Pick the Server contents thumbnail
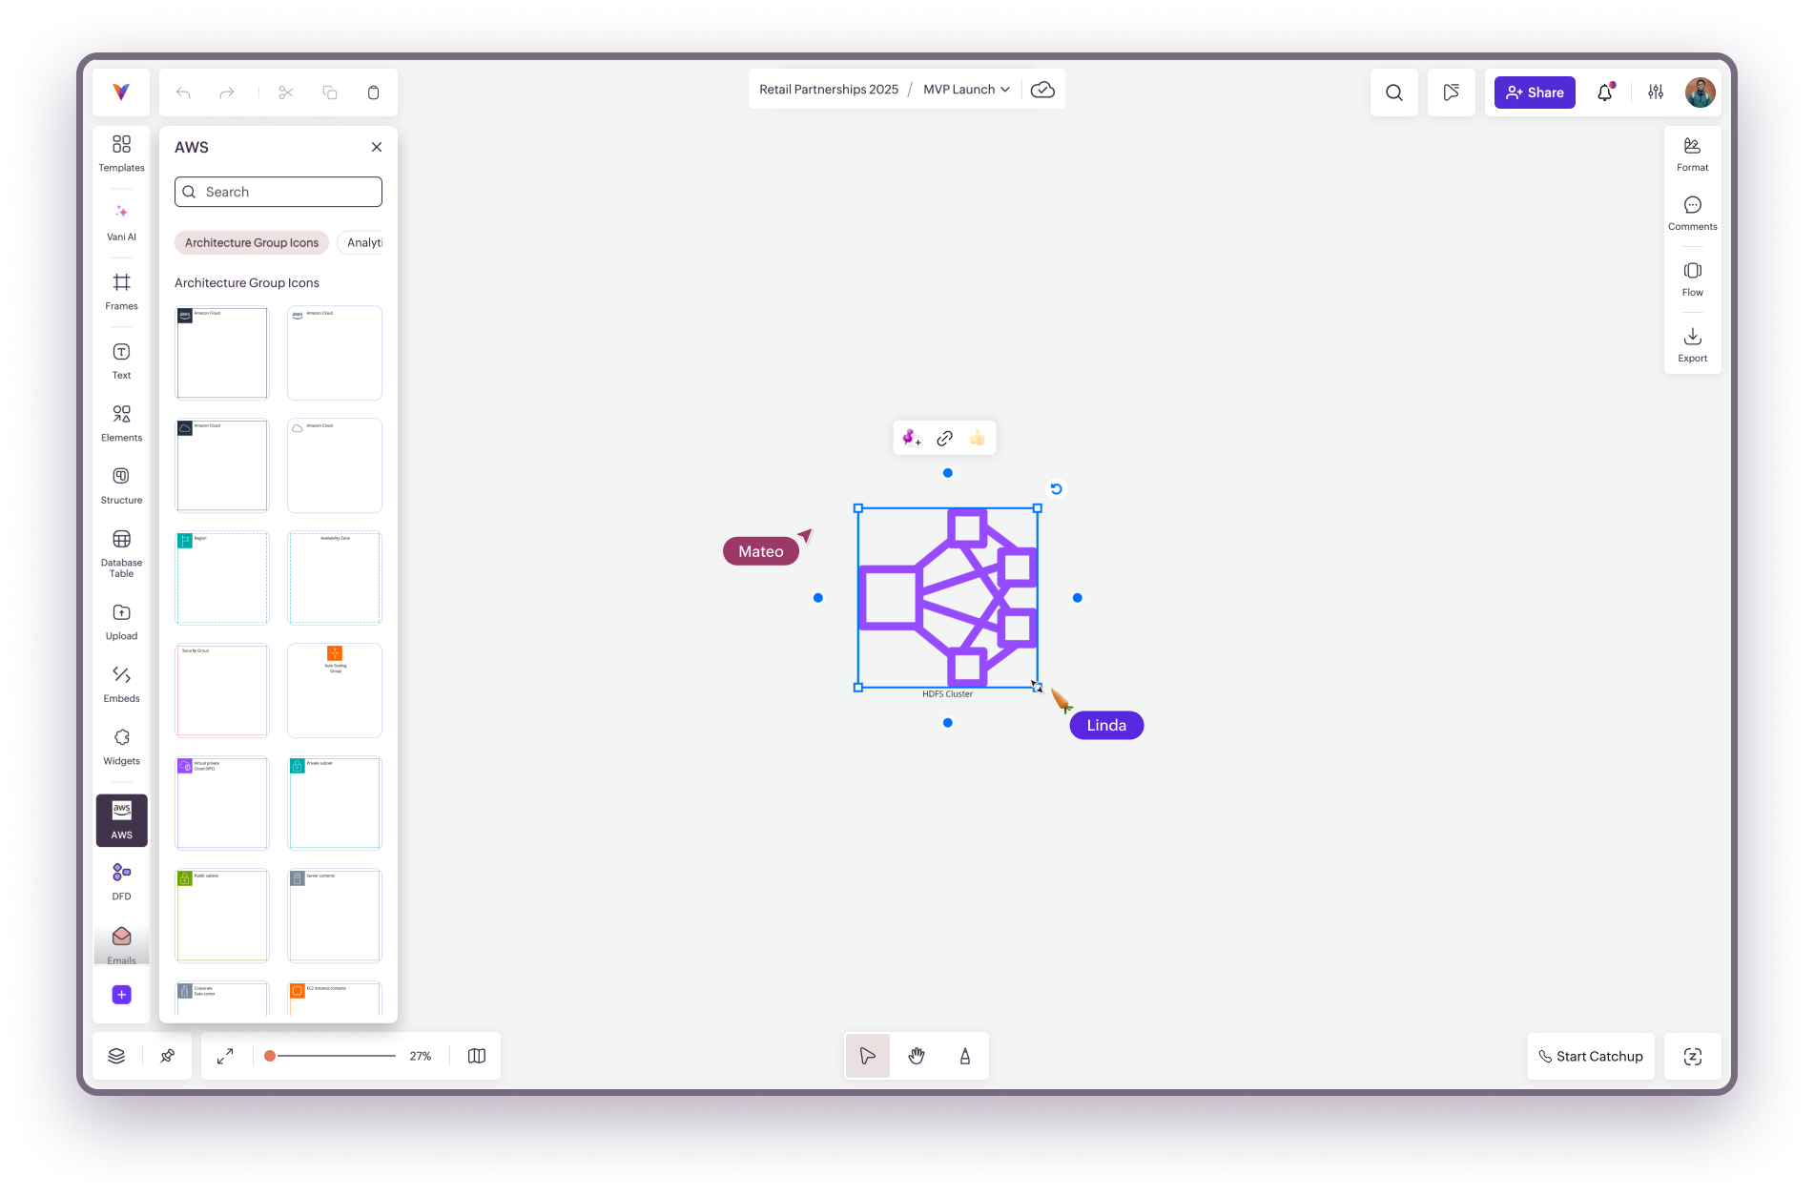The height and width of the screenshot is (1196, 1814). (335, 916)
